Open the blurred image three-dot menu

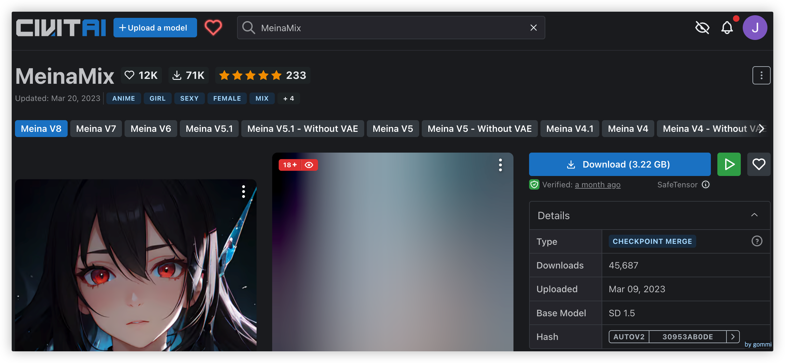500,165
